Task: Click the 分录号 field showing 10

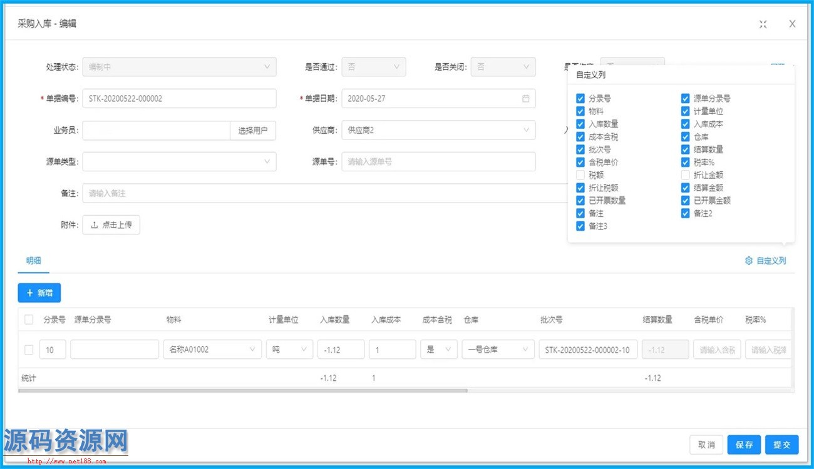Action: 53,350
